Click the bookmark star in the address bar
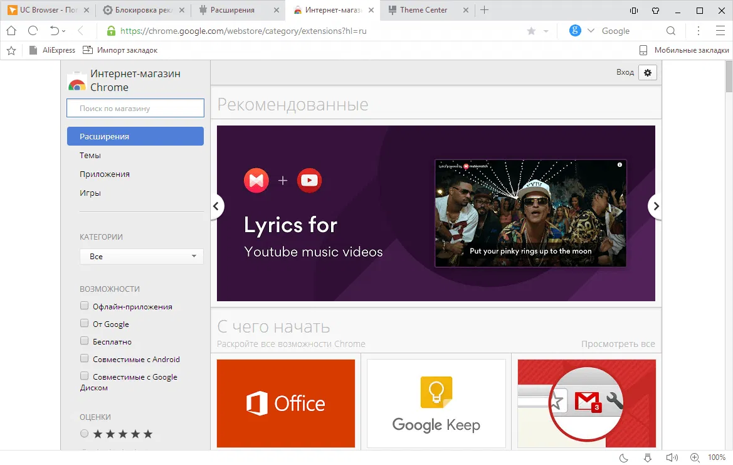Viewport: 733px width, 465px height. click(531, 31)
